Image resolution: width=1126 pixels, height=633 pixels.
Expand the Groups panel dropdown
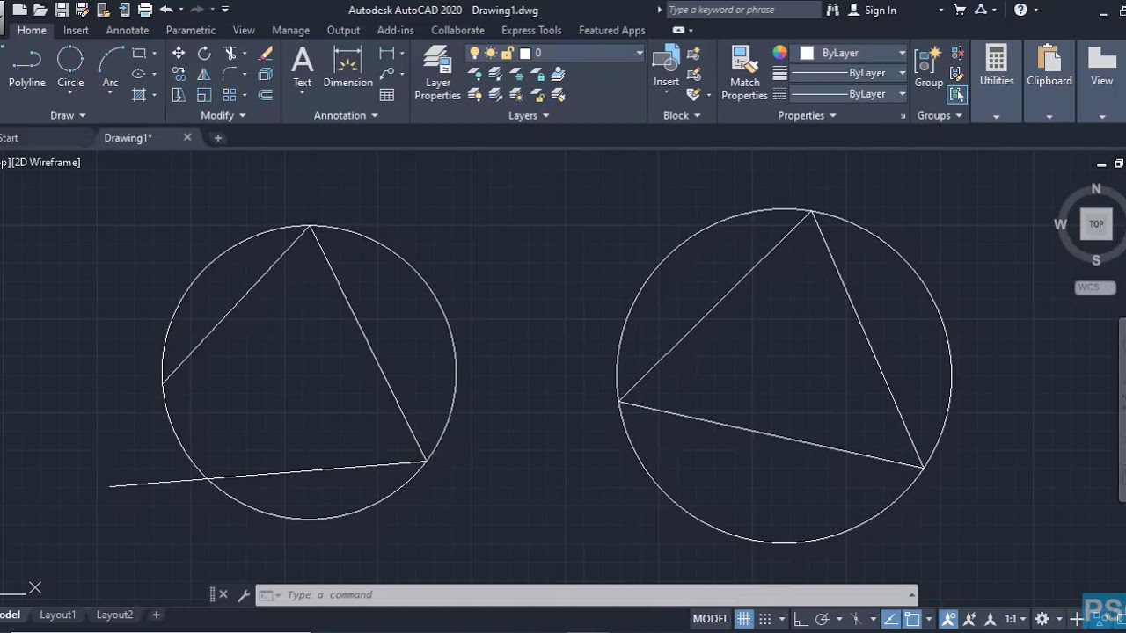940,115
